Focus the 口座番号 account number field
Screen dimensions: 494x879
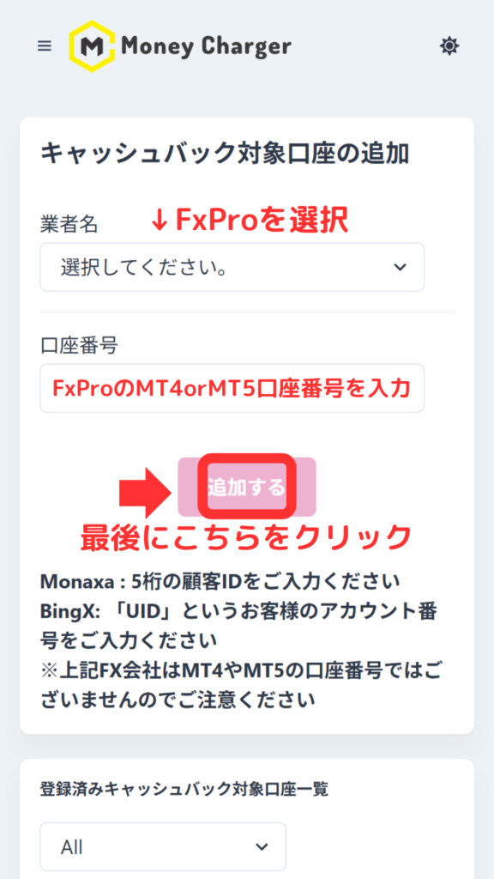(232, 388)
